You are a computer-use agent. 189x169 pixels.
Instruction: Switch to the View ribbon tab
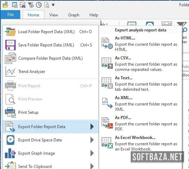tap(53, 15)
